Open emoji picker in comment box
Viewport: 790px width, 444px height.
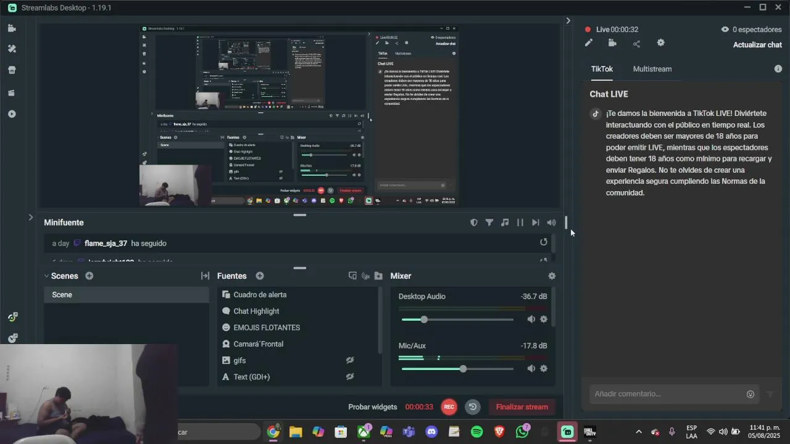click(750, 394)
